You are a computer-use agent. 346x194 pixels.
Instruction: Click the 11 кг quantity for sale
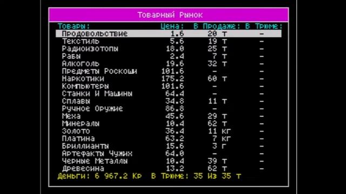click(x=219, y=131)
